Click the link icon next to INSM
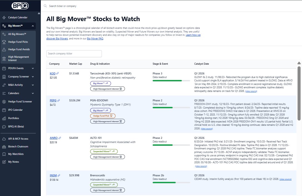Image resolution: width=302 pixels, height=196 pixels. (x=59, y=175)
